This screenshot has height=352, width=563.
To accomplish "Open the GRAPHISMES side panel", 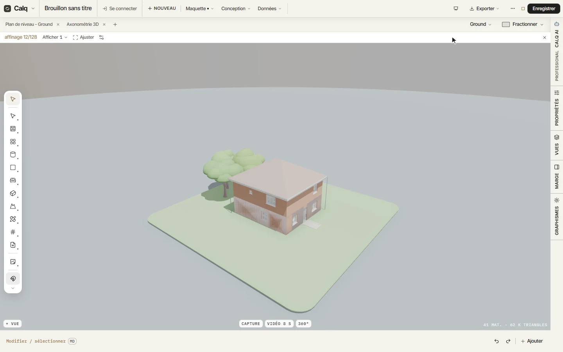I will [557, 216].
